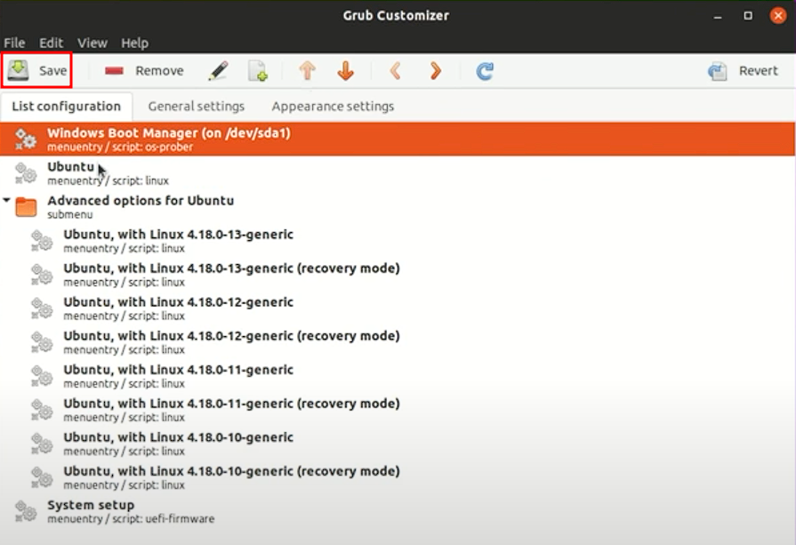This screenshot has height=545, width=796.
Task: Click gear icon of 4.18.0-10-generic entry
Action: (42, 444)
